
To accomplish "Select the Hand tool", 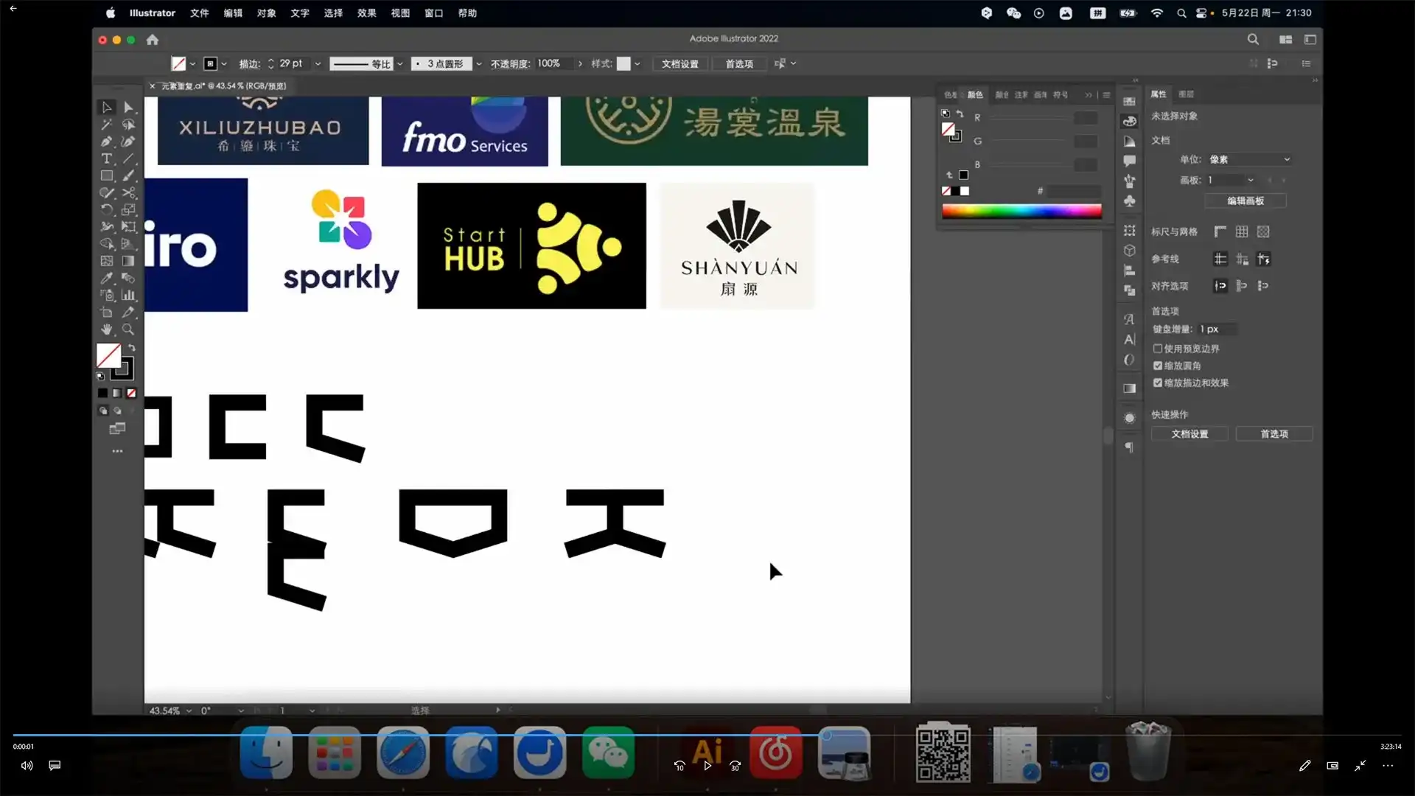I will point(106,329).
